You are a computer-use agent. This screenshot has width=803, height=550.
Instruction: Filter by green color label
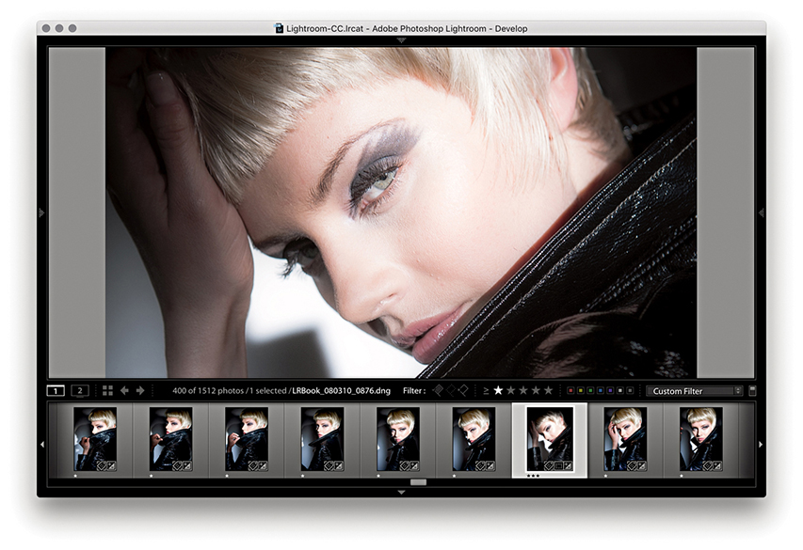pos(590,391)
